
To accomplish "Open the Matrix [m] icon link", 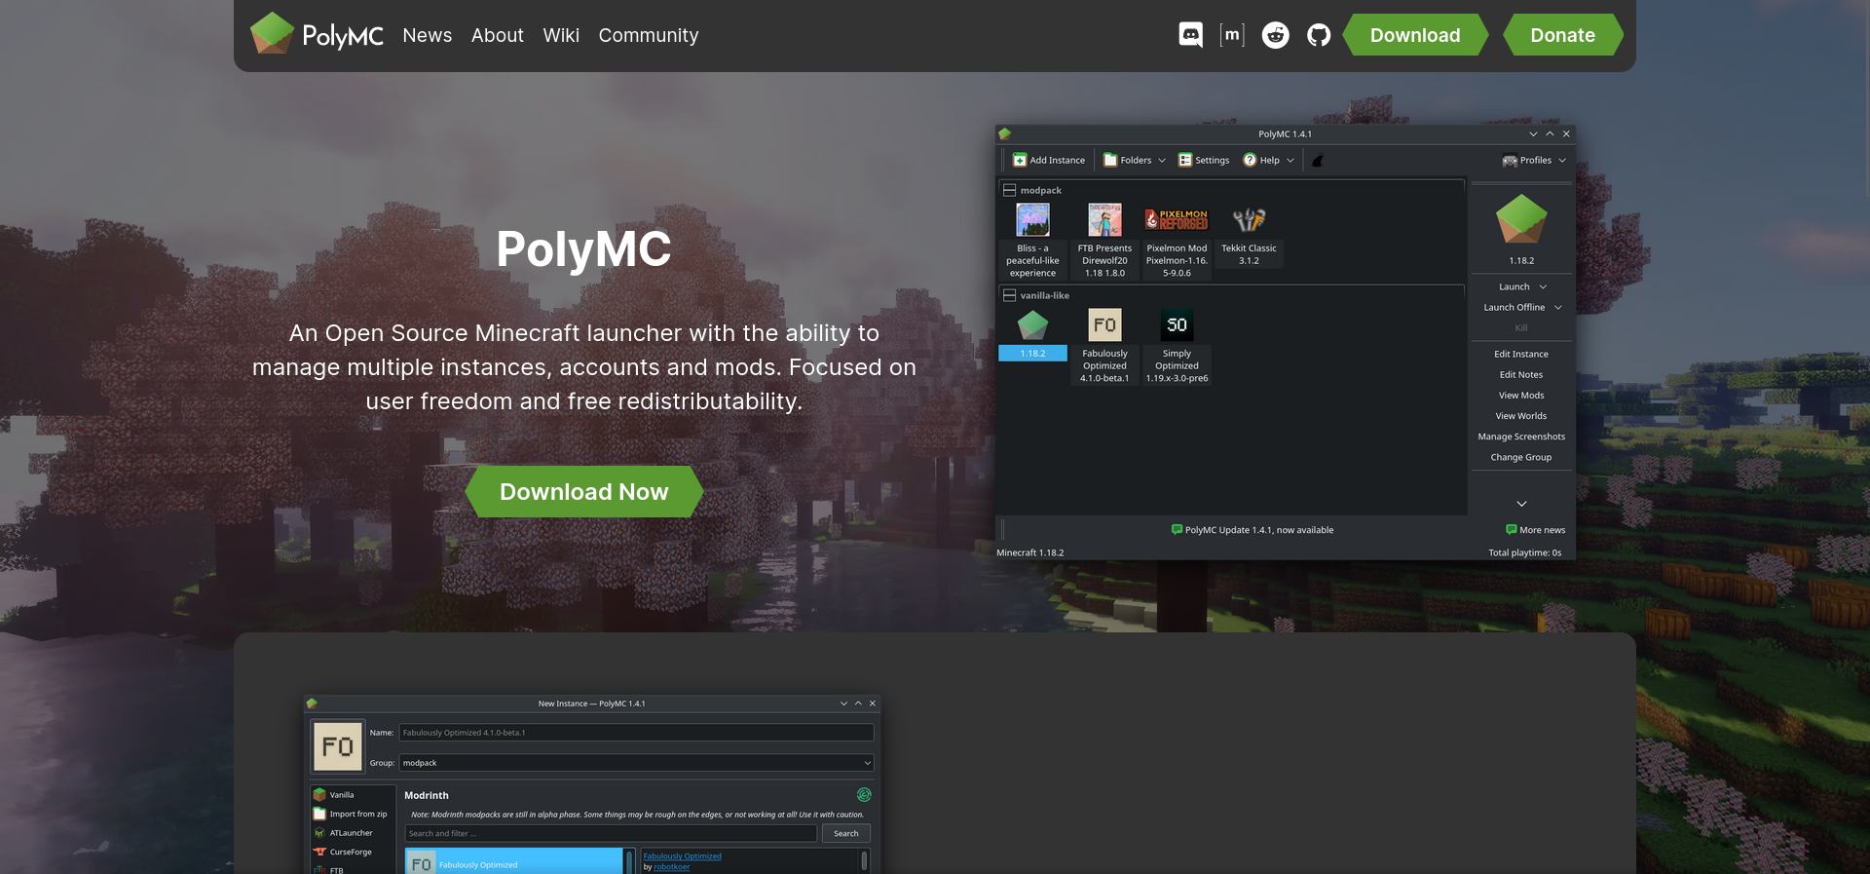I will click(1232, 35).
